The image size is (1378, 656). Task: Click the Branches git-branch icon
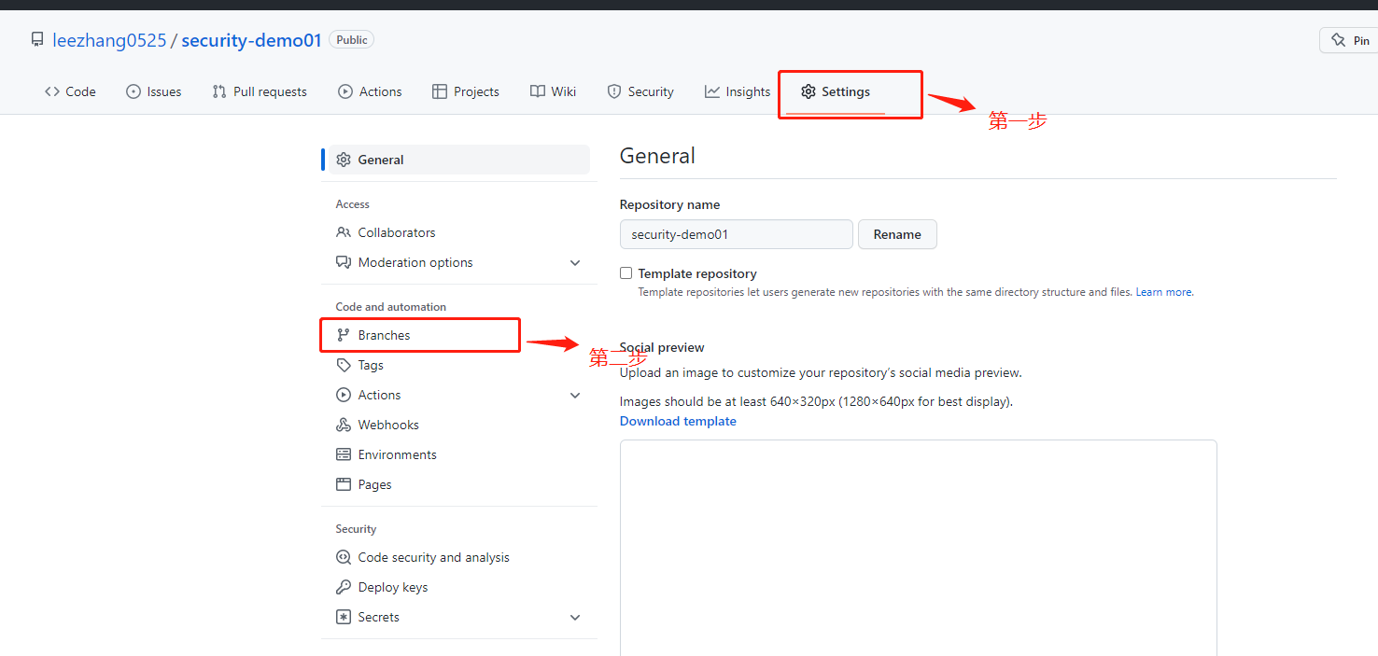pyautogui.click(x=344, y=335)
